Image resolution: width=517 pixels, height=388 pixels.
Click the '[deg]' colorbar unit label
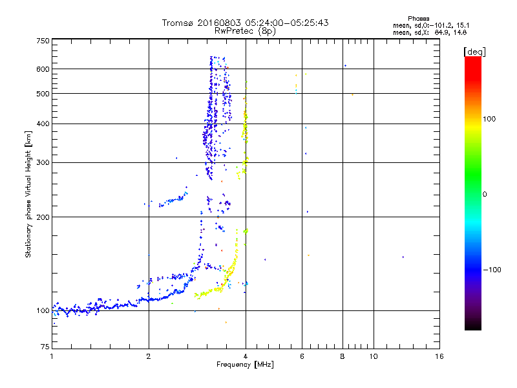click(474, 52)
